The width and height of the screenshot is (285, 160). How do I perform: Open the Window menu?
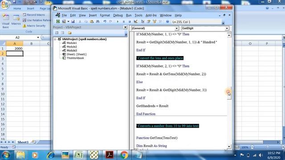(x=166, y=16)
